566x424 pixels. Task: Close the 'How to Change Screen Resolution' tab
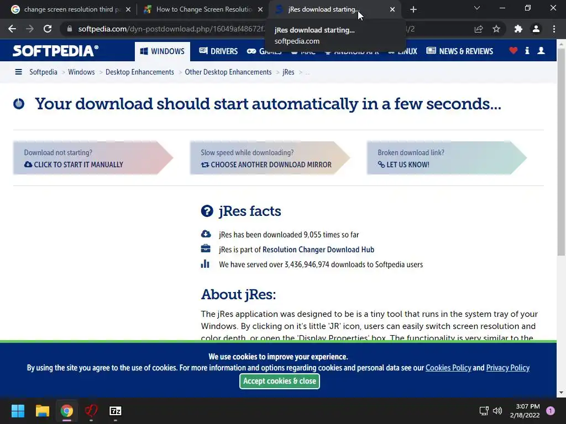click(260, 9)
